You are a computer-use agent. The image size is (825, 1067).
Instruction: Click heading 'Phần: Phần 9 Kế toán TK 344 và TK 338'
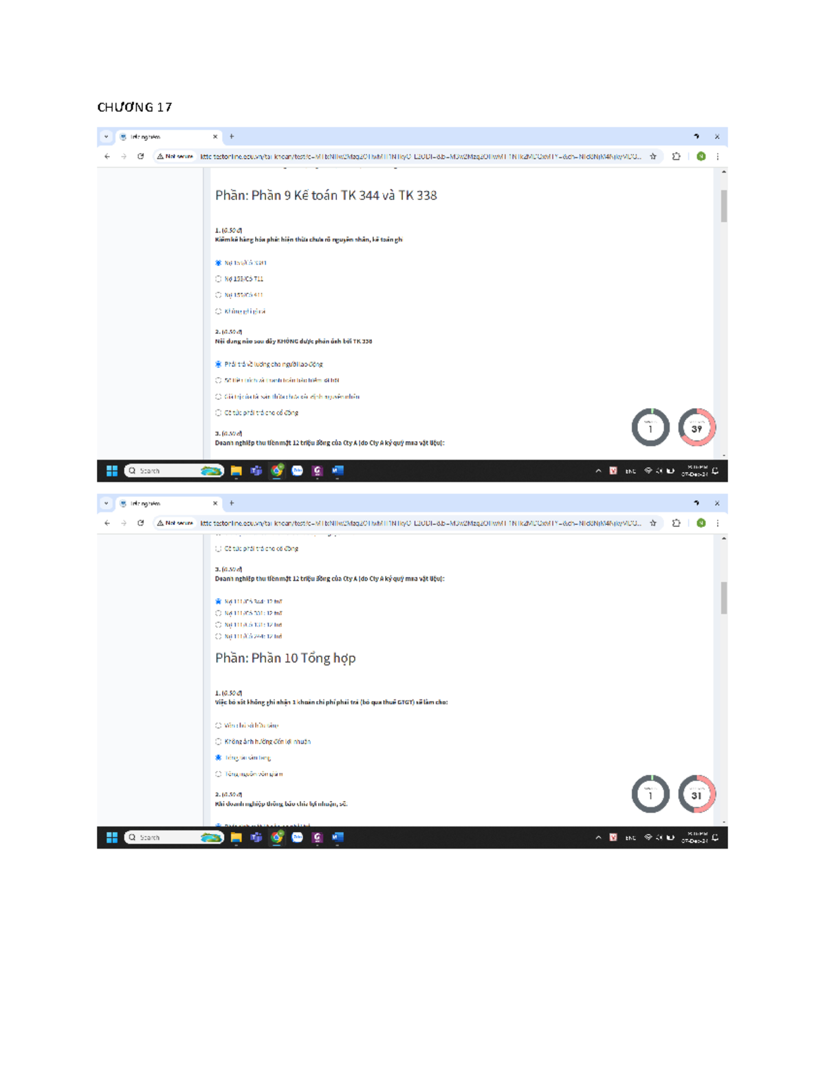click(x=326, y=195)
